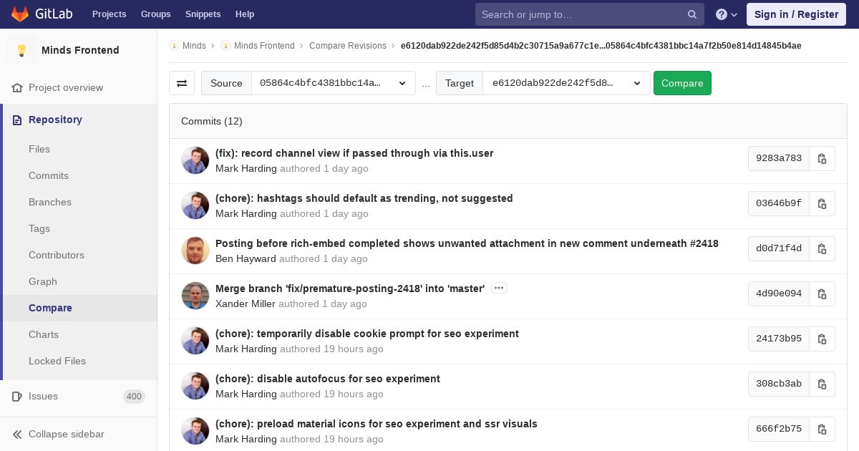Screen dimensions: 859x451
Task: Open Project overview from home icon
Action: pos(18,87)
